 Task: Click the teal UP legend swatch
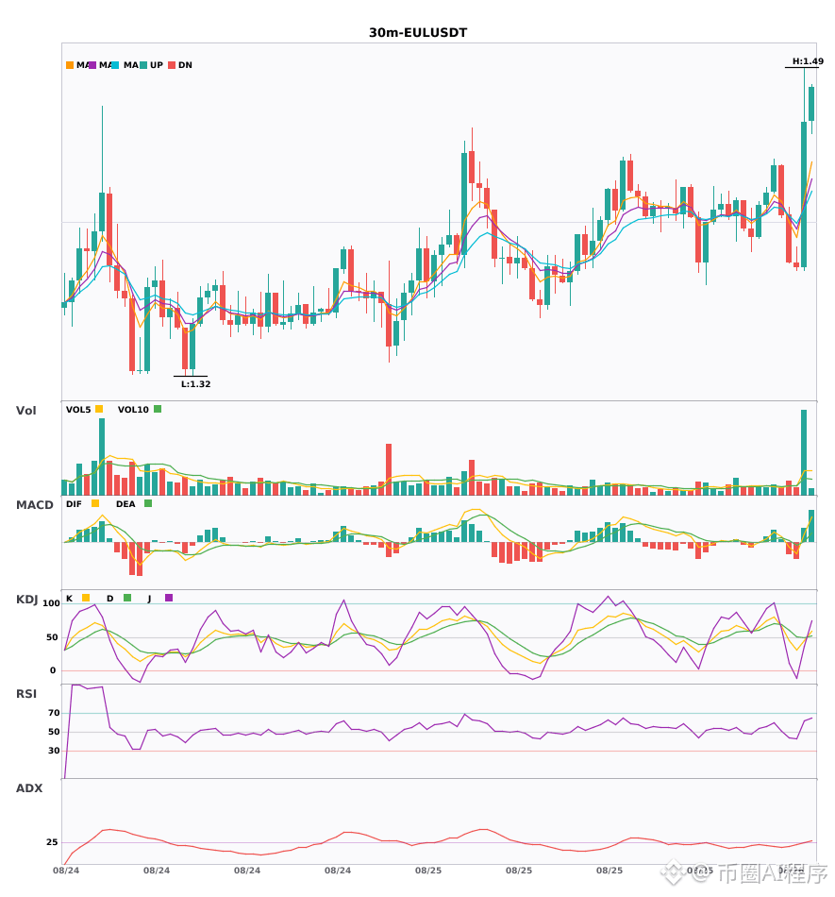[x=143, y=65]
